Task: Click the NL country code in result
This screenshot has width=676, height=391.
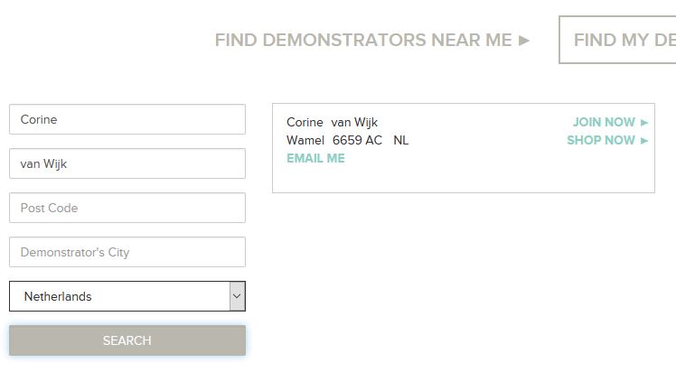Action: (x=400, y=140)
